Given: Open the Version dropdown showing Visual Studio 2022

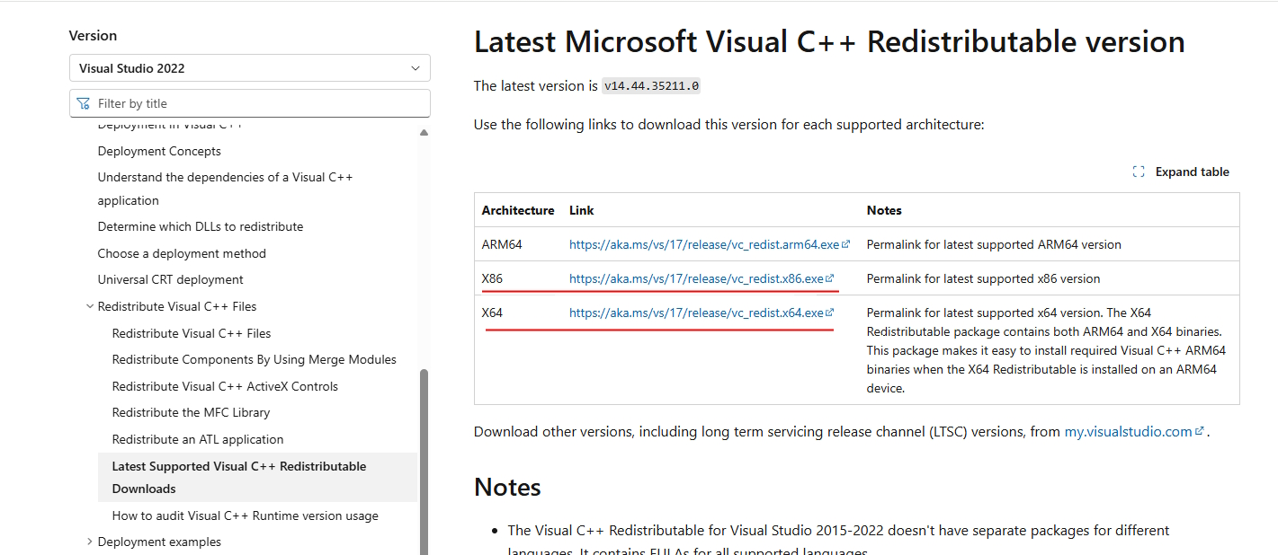Looking at the screenshot, I should (x=249, y=68).
